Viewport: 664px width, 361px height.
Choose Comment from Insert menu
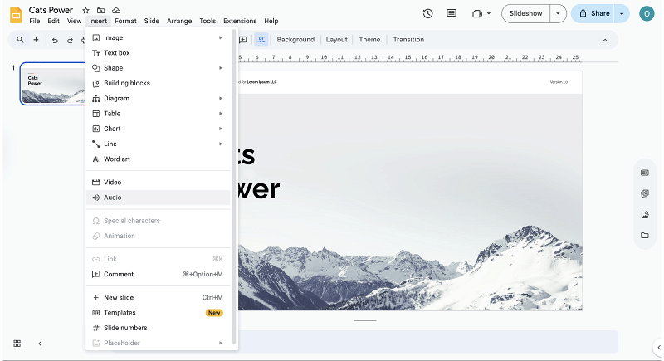pos(158,274)
